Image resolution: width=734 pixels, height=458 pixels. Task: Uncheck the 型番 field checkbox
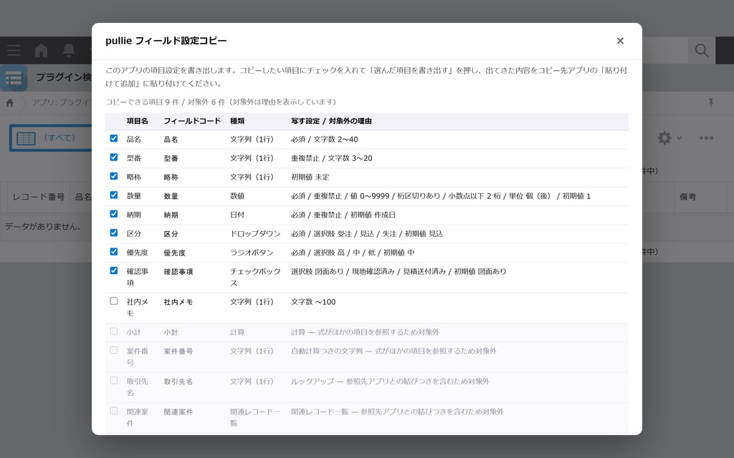[x=114, y=157]
